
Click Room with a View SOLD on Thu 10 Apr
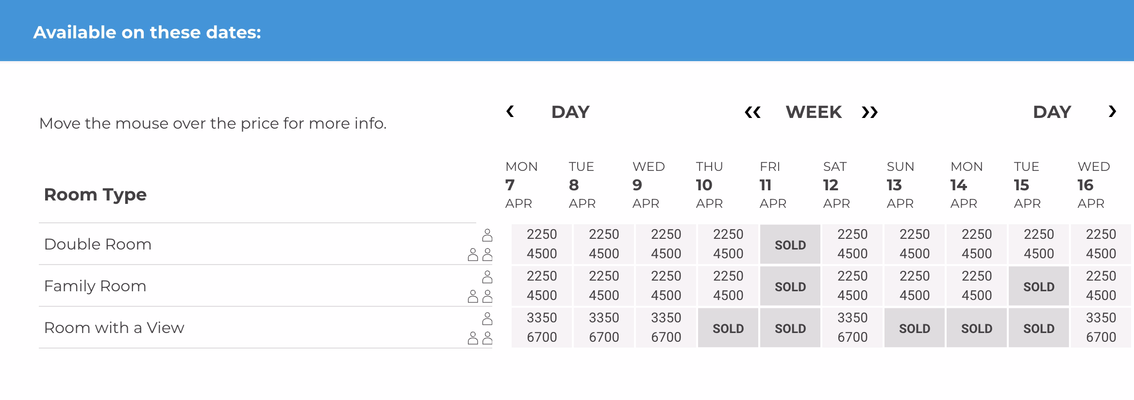click(728, 328)
